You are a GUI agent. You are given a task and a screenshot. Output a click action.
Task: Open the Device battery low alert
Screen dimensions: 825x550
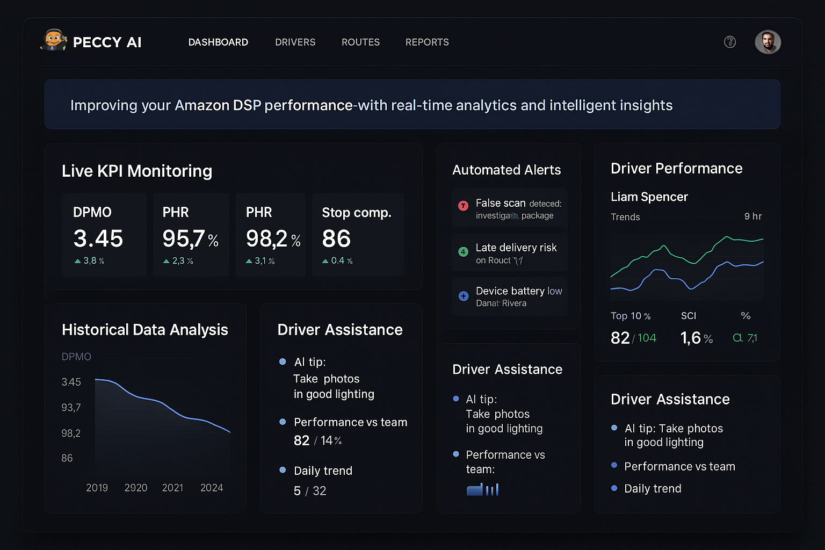[509, 296]
